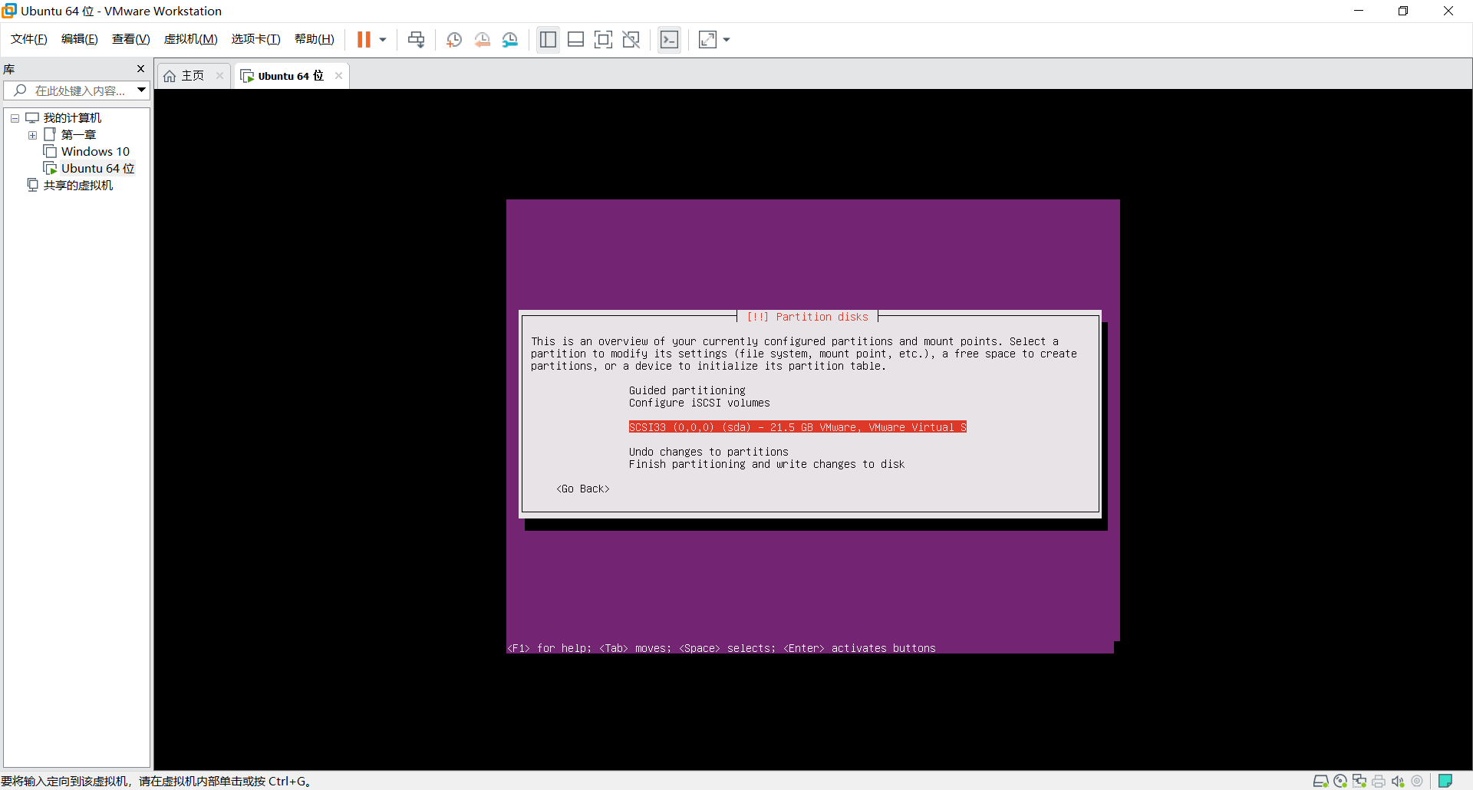Click the greyed-out camera device status icon
This screenshot has width=1473, height=790.
tap(1417, 781)
